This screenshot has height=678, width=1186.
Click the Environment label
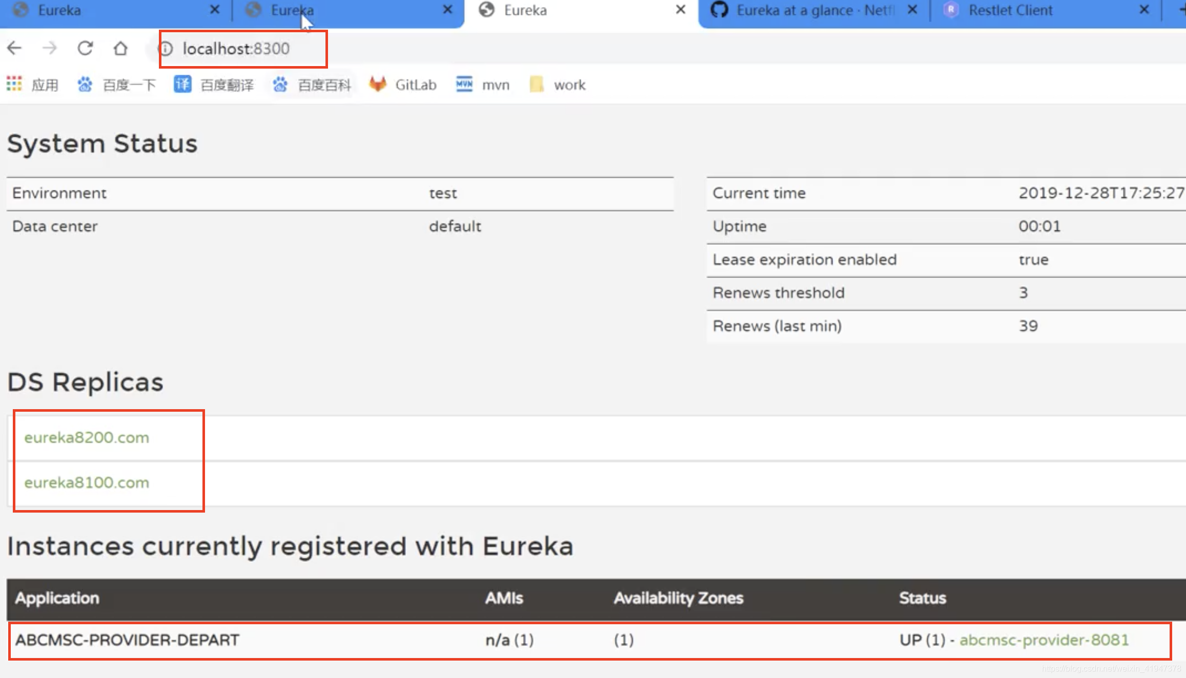(x=59, y=193)
